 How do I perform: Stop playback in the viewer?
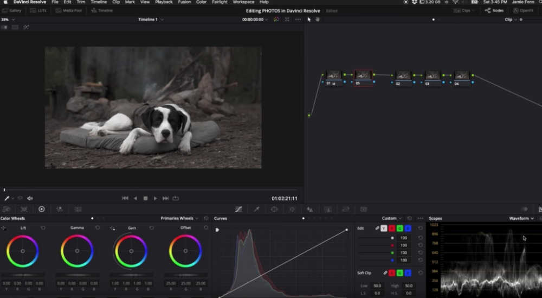click(x=145, y=198)
